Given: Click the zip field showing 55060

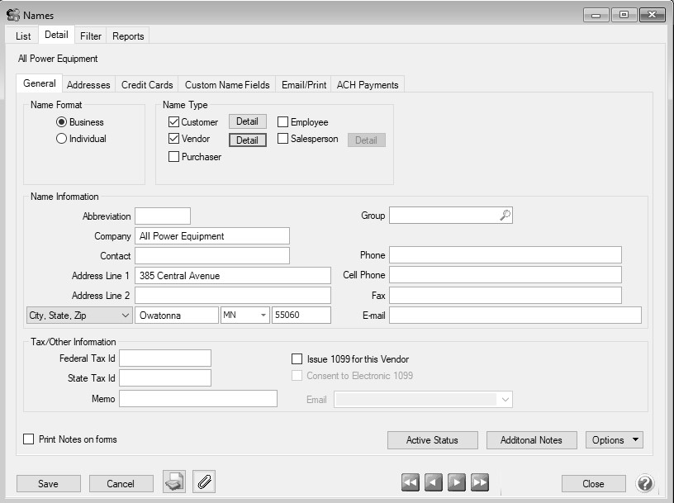Looking at the screenshot, I should (x=301, y=316).
